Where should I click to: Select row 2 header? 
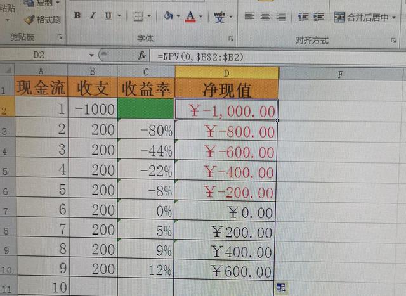[7, 107]
